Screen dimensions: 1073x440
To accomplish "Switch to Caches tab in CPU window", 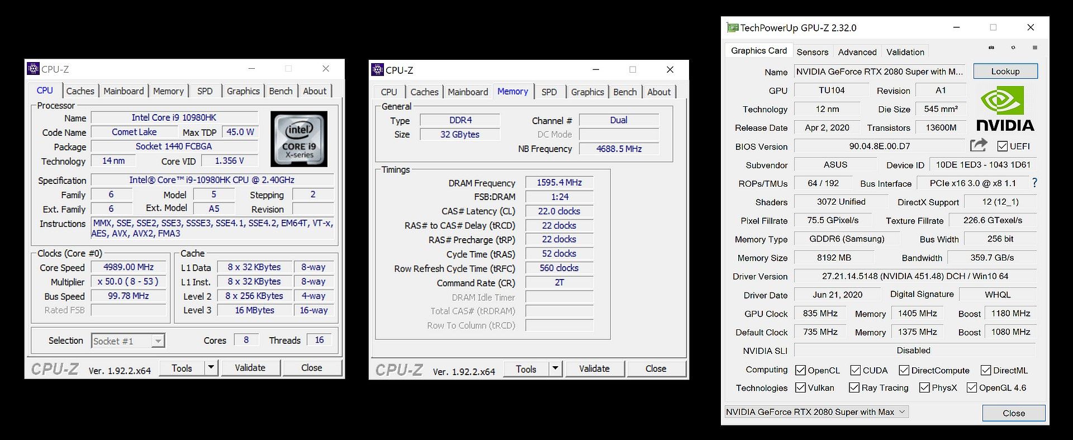I will click(x=80, y=91).
